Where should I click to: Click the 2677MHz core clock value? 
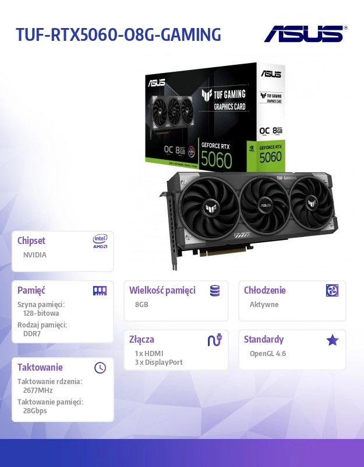(x=38, y=390)
